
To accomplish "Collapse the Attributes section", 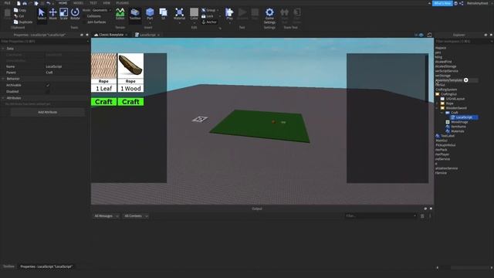I will coord(3,98).
